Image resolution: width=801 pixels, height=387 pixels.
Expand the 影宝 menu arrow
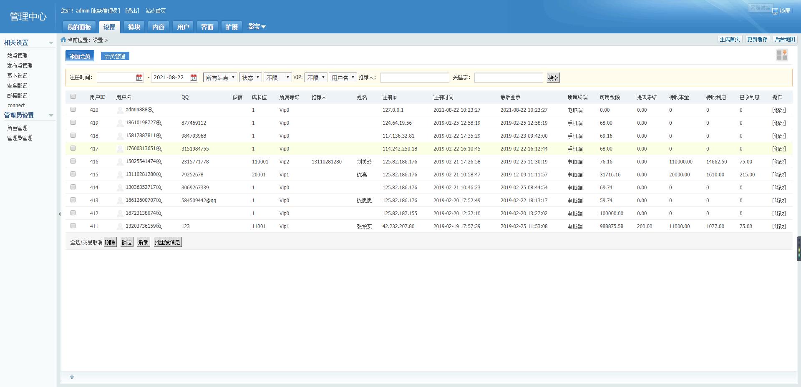coord(263,27)
